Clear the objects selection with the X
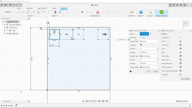The width and height of the screenshot is (192, 108). (151, 34)
